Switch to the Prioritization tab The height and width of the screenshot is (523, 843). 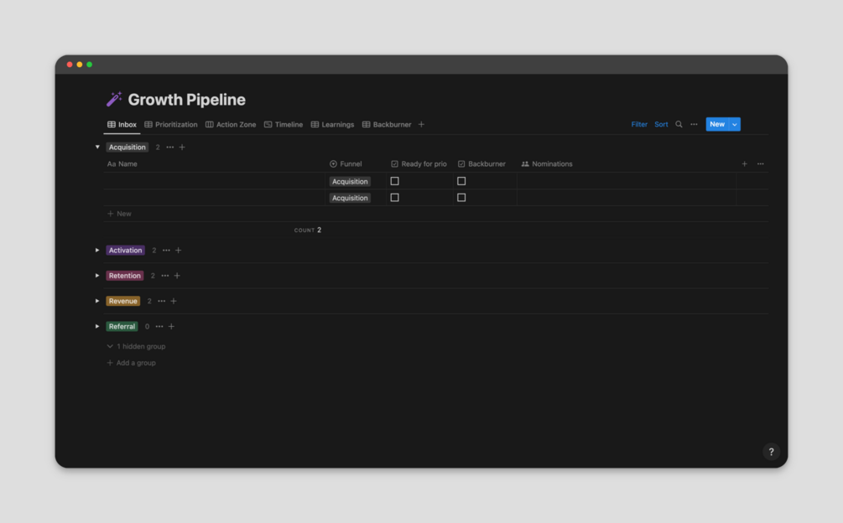(171, 125)
